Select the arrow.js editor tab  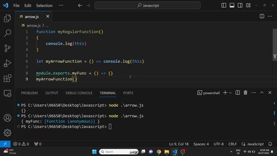34,16
